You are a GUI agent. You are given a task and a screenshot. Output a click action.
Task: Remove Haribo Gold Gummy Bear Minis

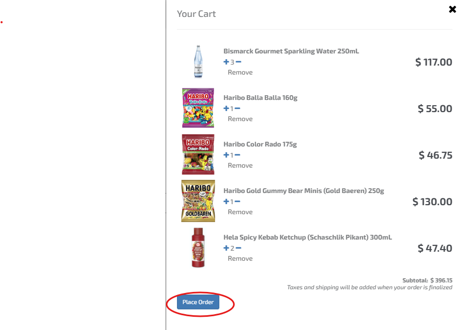[x=240, y=212]
